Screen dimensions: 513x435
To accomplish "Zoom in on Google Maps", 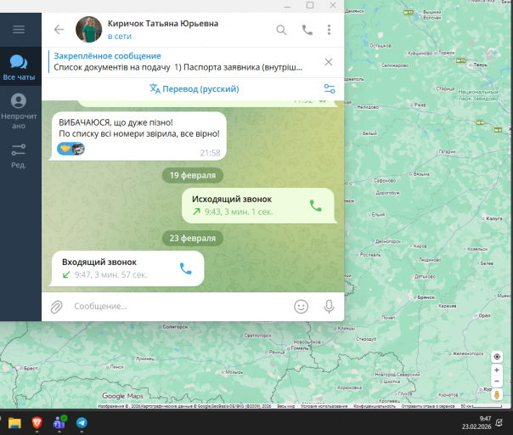I will pos(497,370).
